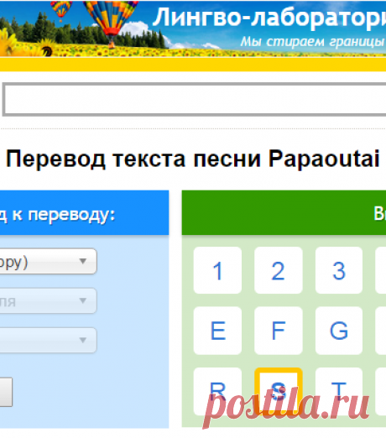386x438 pixels.
Task: Choose the letter E tile
Action: tap(217, 331)
